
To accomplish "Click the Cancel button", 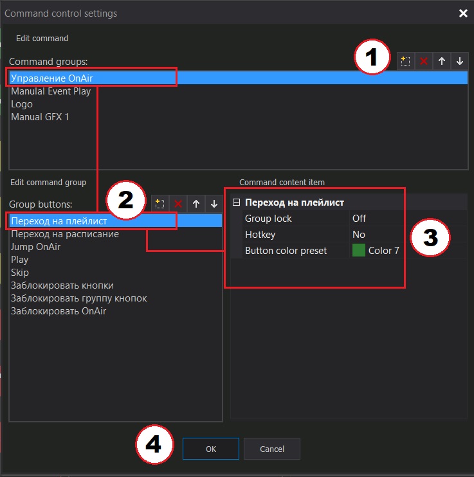I will point(272,449).
